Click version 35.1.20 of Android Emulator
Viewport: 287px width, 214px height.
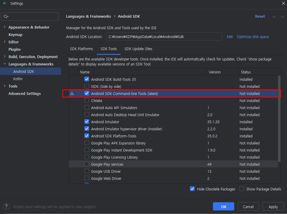click(x=214, y=122)
